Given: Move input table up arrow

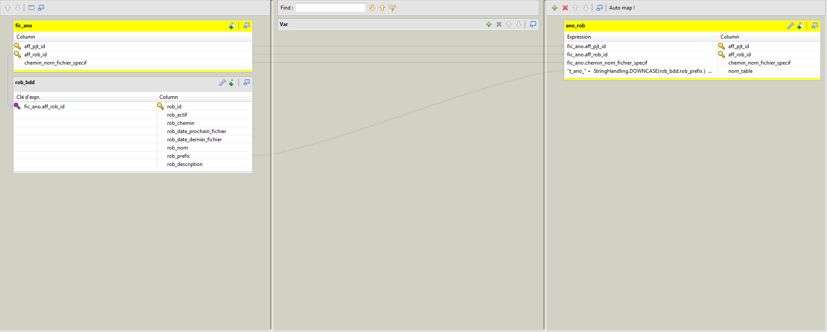Looking at the screenshot, I should click(x=8, y=8).
